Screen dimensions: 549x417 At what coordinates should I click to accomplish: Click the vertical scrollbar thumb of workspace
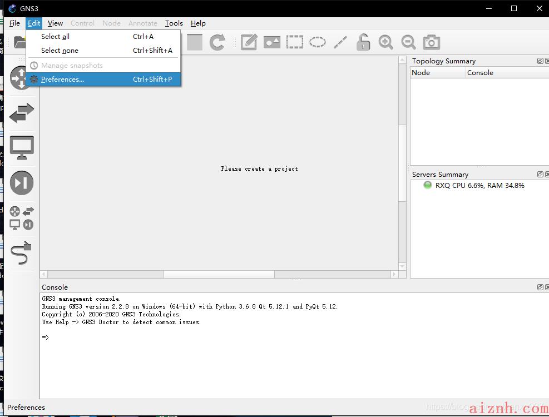tap(402, 163)
